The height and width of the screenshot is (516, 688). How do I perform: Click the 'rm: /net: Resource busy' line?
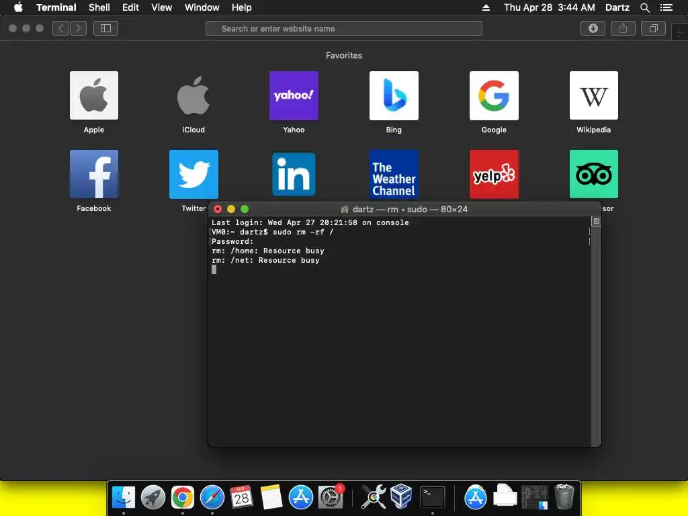coord(265,260)
